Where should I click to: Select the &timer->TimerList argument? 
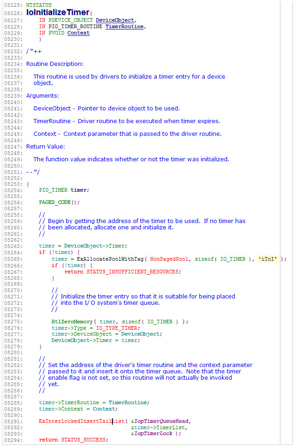click(x=159, y=427)
